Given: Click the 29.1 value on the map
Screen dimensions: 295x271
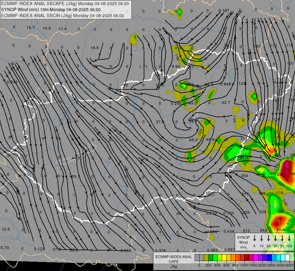Looking at the screenshot, I should (x=75, y=176).
